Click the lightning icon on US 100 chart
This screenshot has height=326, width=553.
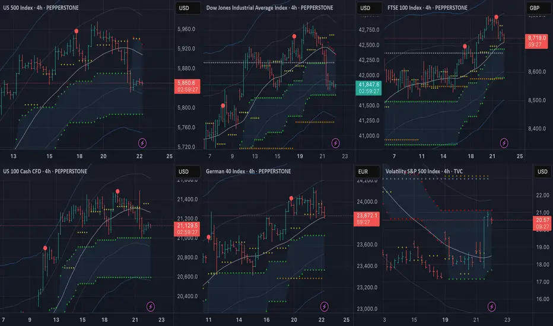tap(151, 306)
